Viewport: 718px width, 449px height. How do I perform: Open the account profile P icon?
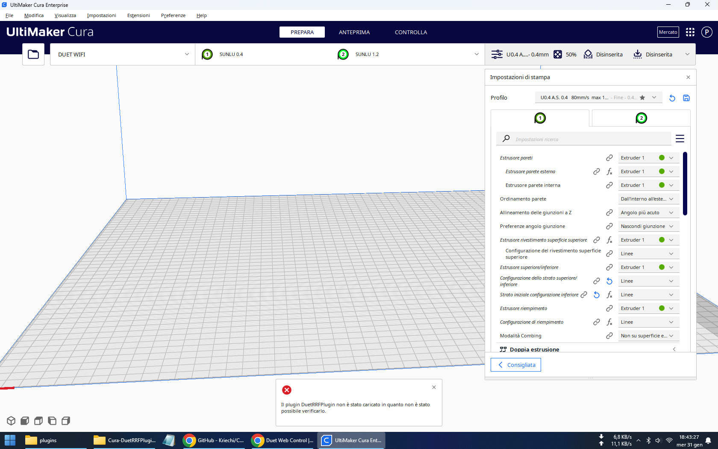coord(707,32)
